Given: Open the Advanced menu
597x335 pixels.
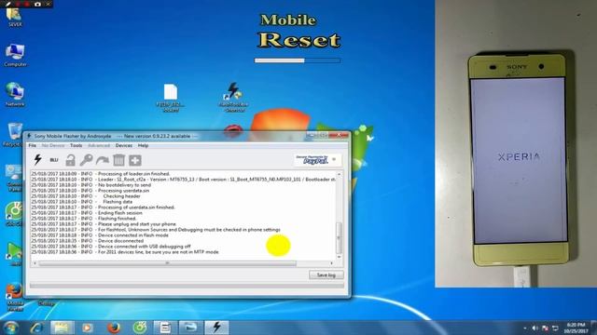Looking at the screenshot, I should [x=99, y=145].
